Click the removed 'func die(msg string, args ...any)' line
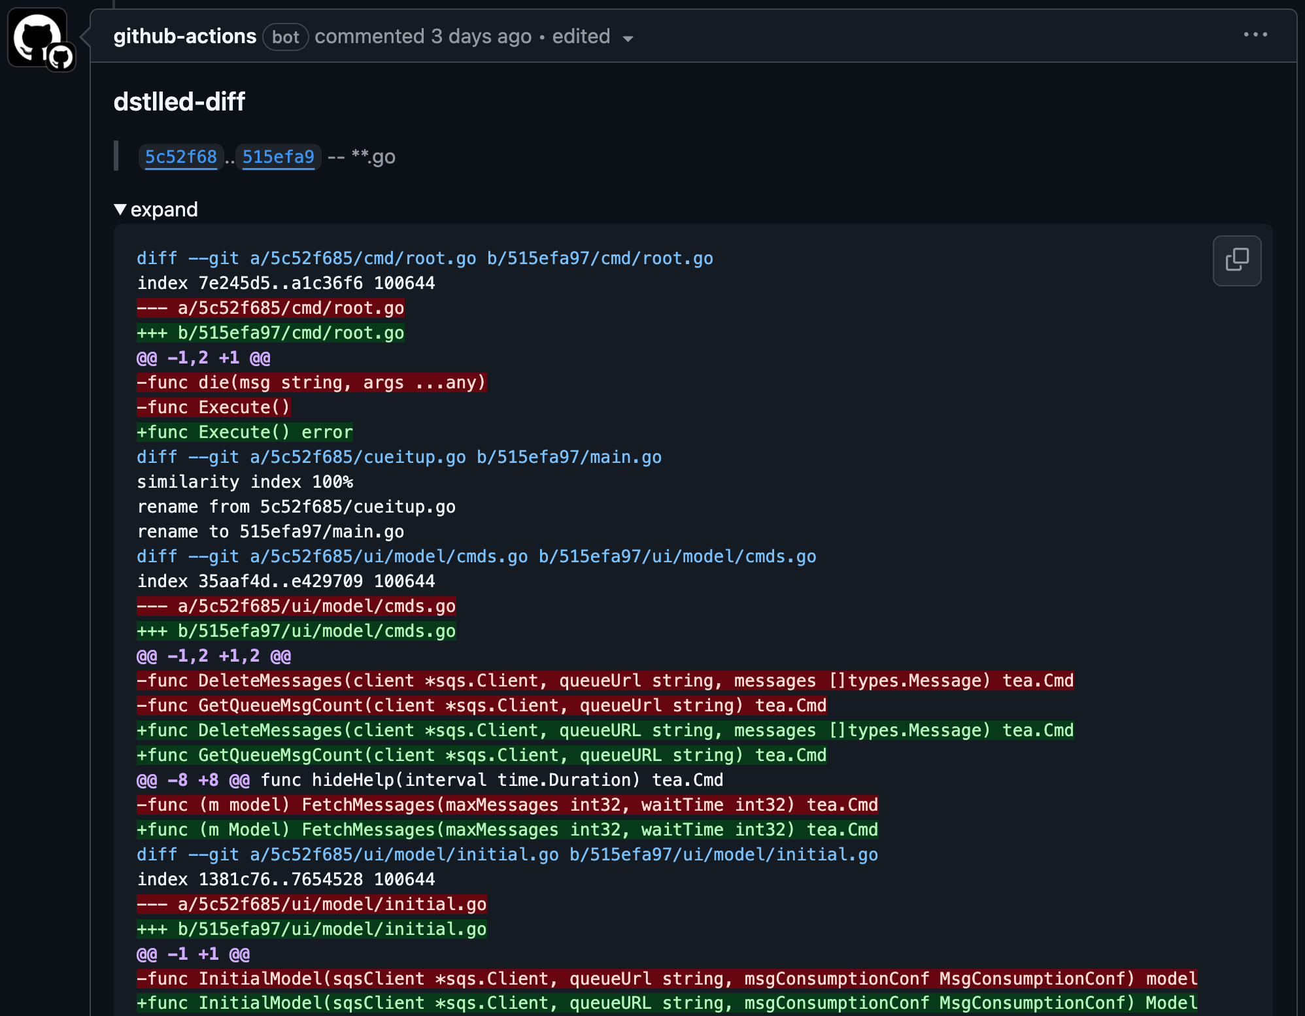The height and width of the screenshot is (1016, 1305). coord(312,382)
